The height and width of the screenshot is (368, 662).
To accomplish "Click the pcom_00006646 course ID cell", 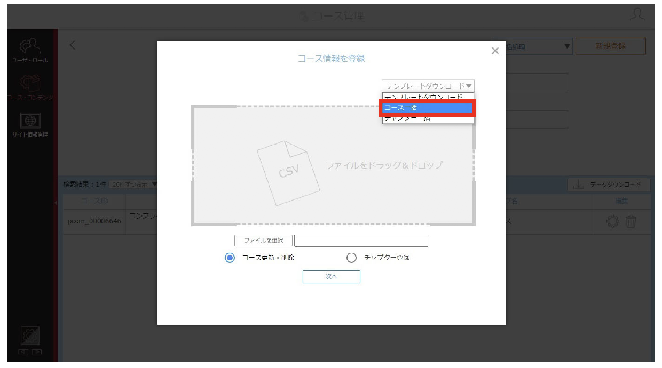I will 94,221.
